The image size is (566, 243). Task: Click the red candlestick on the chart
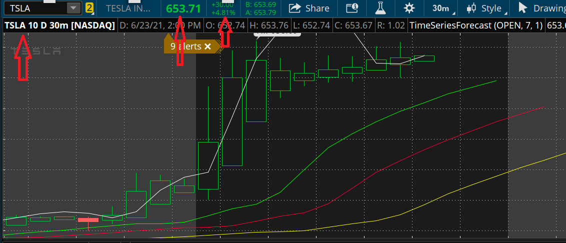point(88,220)
